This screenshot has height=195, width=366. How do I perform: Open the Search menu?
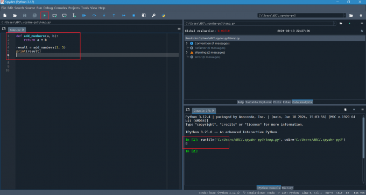tap(19, 8)
